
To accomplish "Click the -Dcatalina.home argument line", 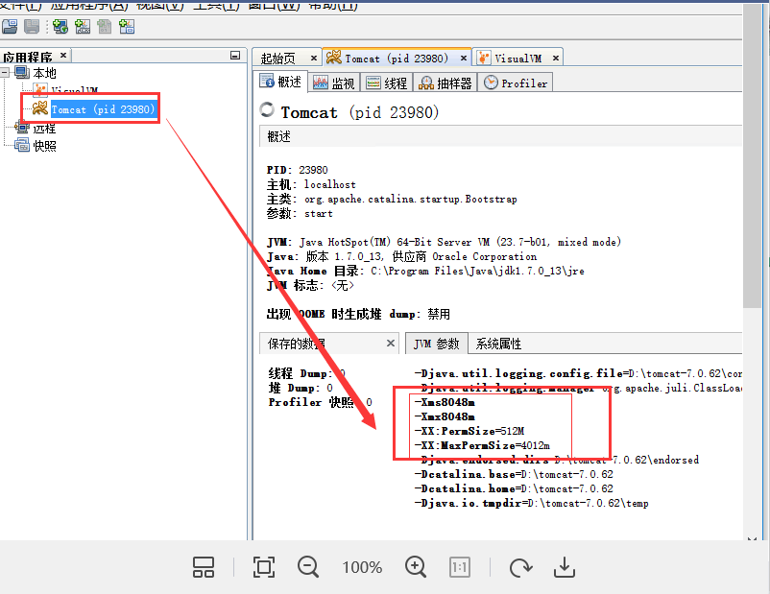I will tap(514, 488).
